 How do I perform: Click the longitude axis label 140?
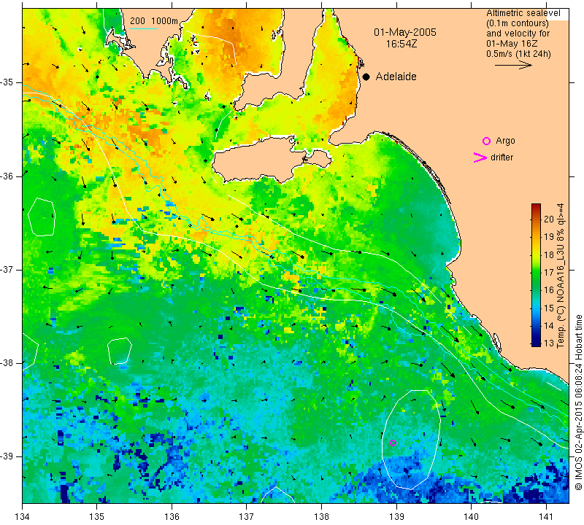471,517
